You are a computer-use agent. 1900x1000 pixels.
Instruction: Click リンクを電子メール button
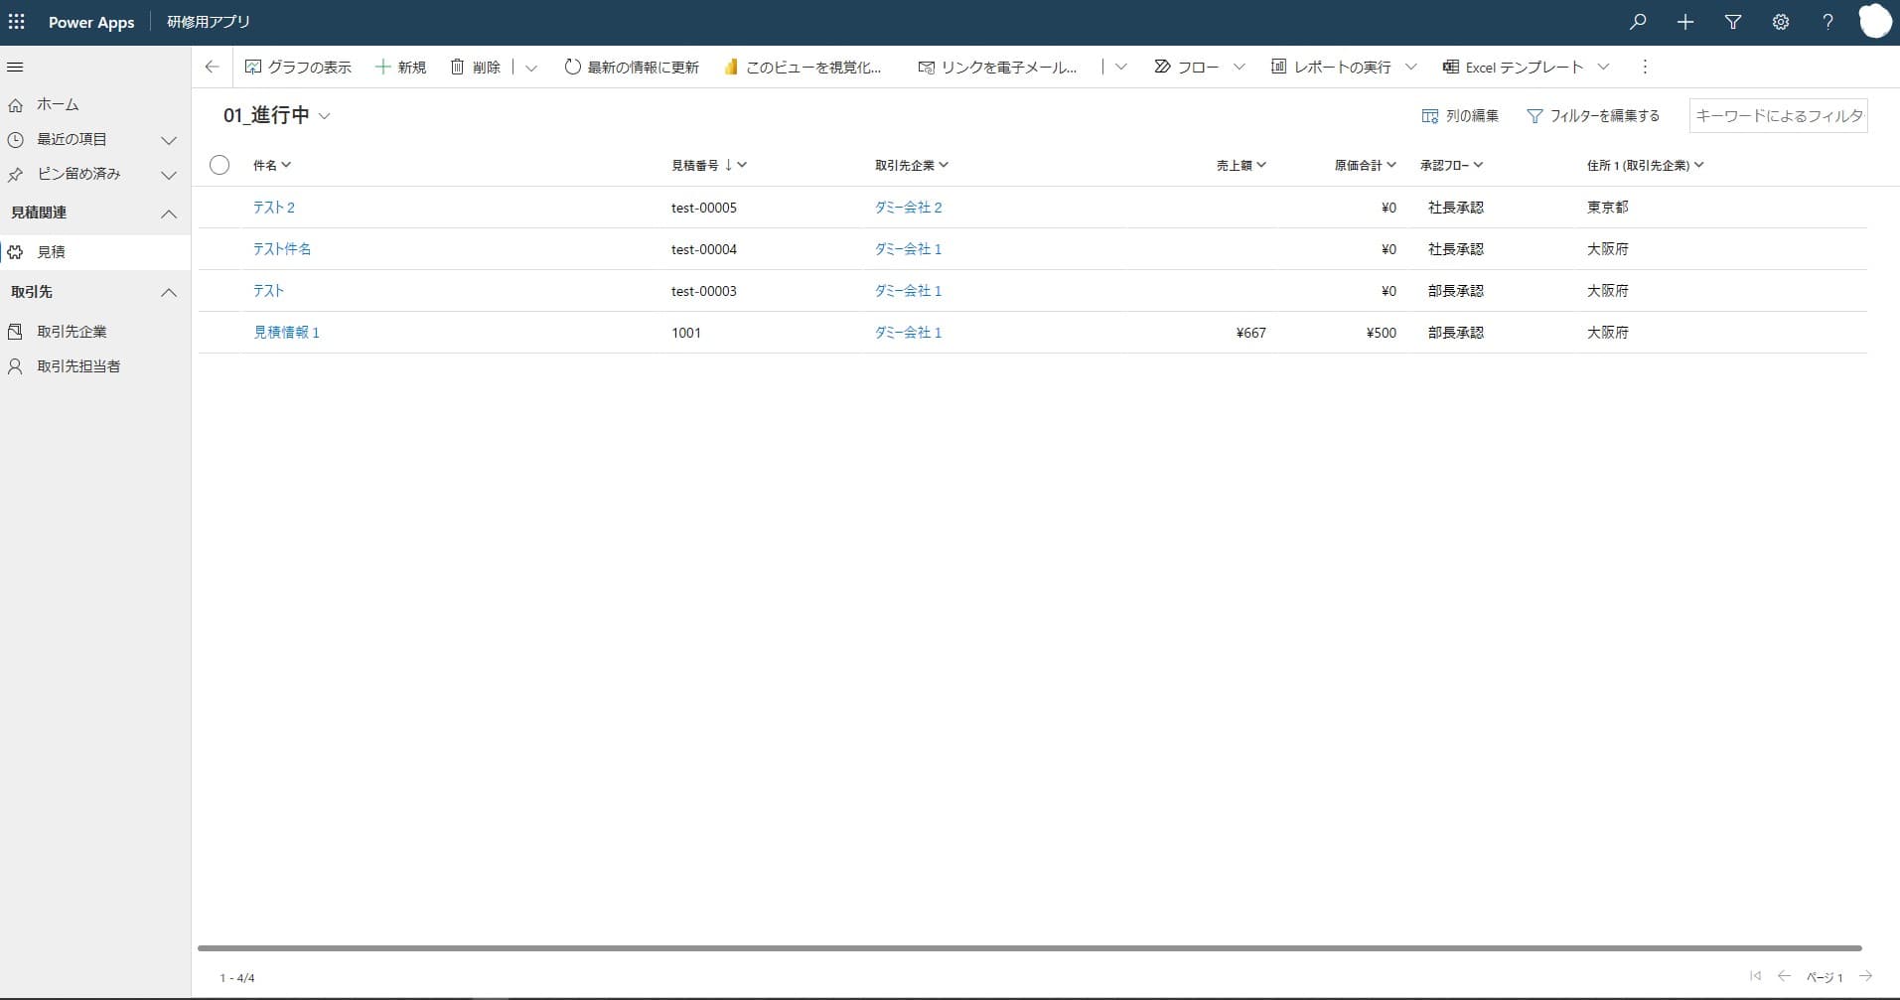[x=997, y=67]
